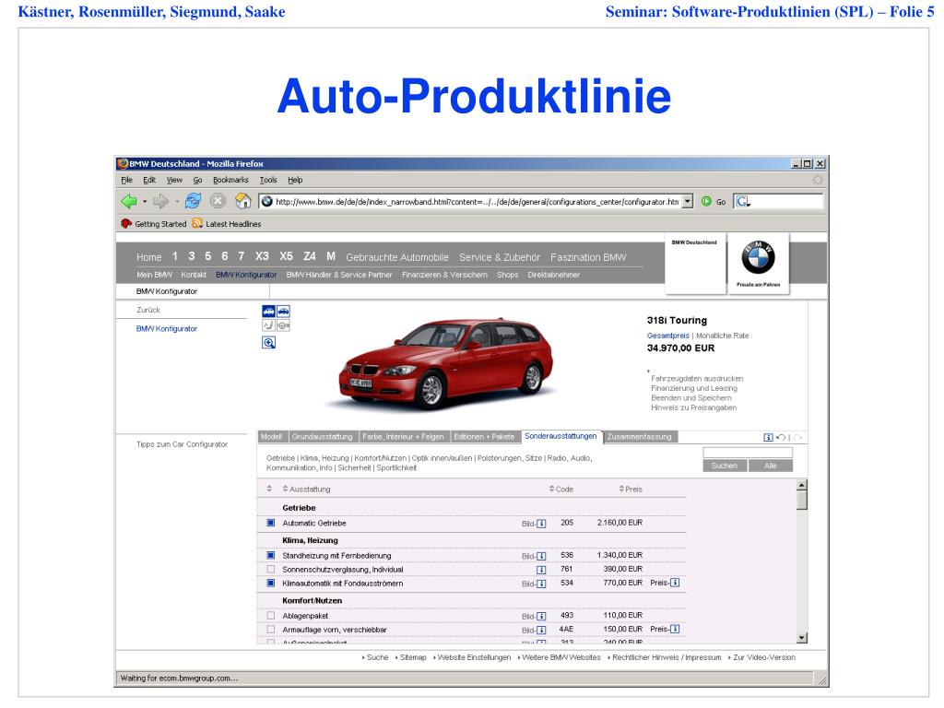
Task: Open Bild info icon for Standheizung mit Fernbedienung
Action: click(541, 556)
